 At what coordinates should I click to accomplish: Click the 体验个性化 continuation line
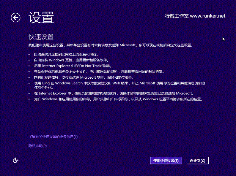click(x=43, y=88)
